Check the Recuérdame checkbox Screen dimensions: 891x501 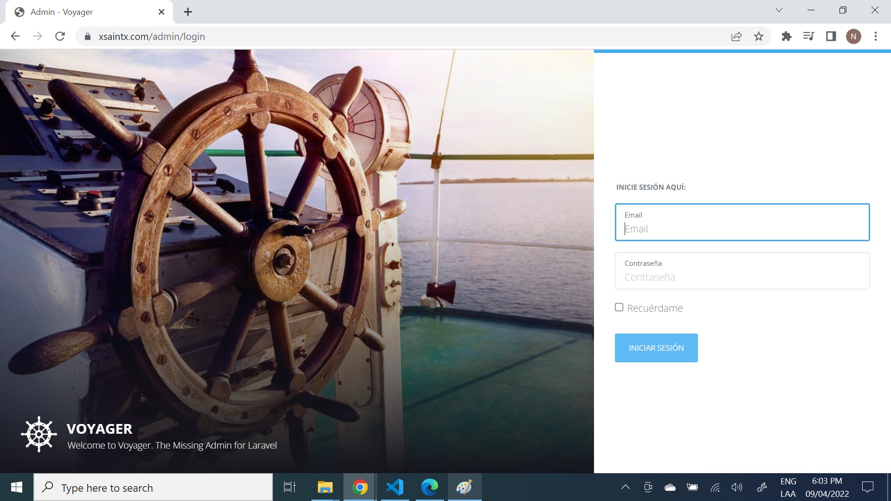(619, 307)
